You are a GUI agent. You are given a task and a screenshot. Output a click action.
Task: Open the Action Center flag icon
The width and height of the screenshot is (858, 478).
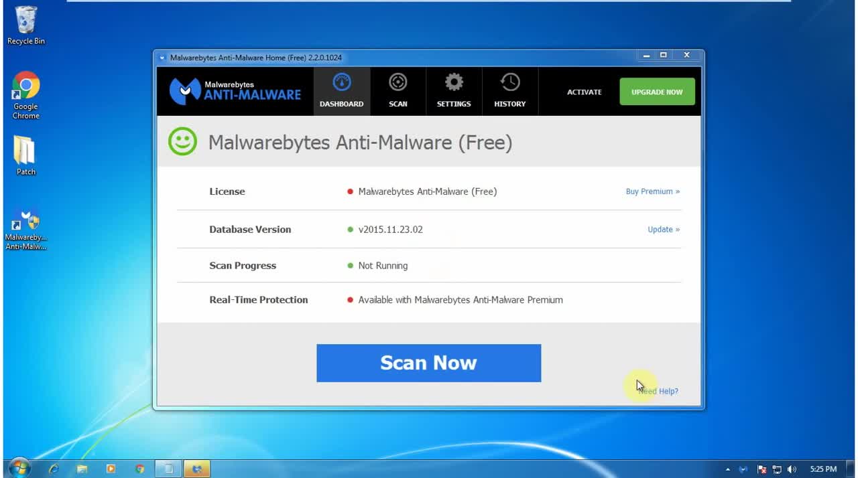click(x=761, y=469)
